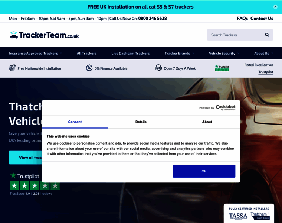The image size is (282, 223).
Task: Click the View all trackers button
Action: point(25,158)
